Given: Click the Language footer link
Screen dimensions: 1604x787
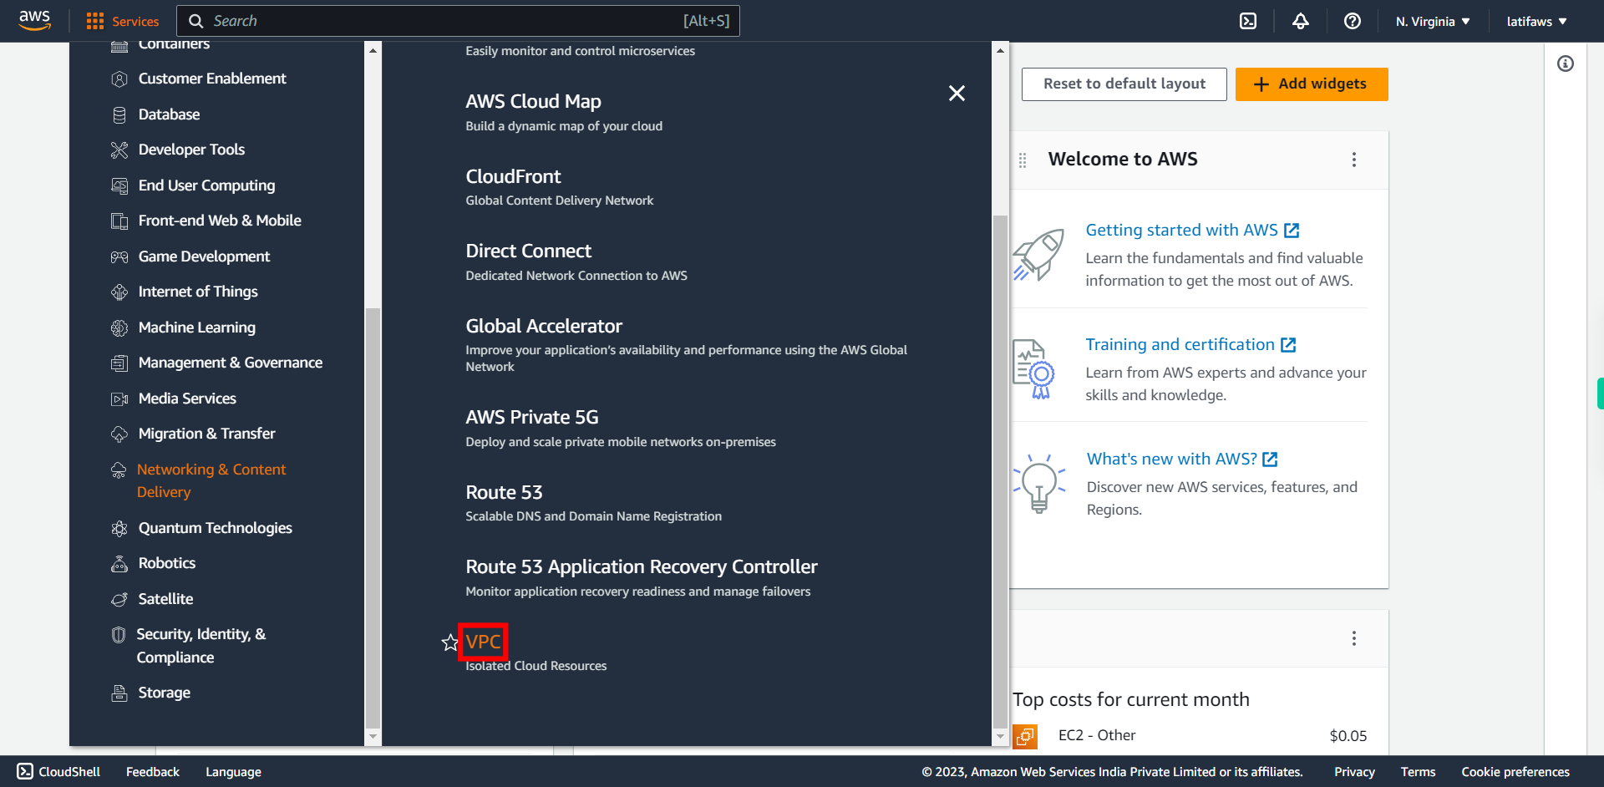Looking at the screenshot, I should [x=233, y=772].
